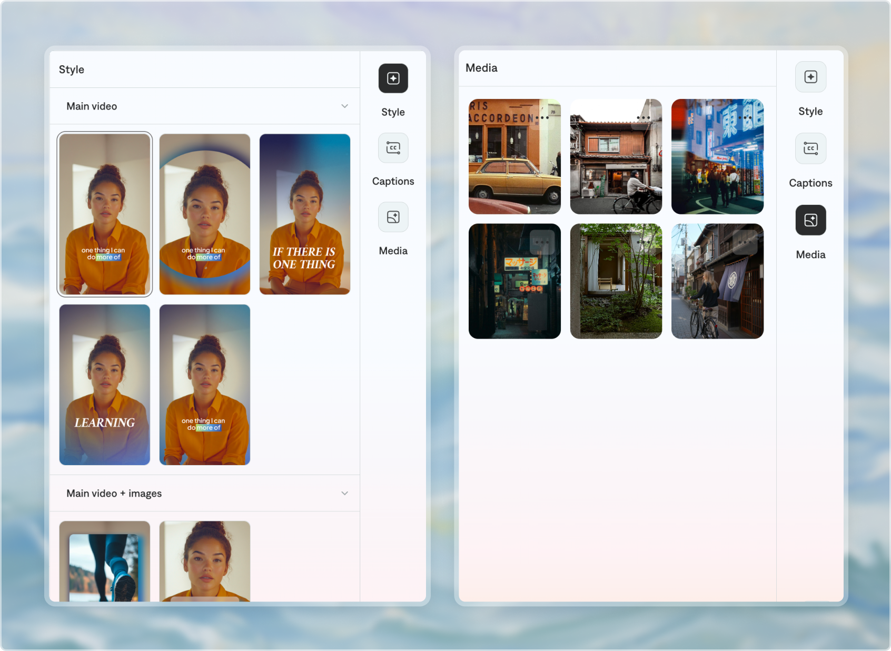Choose the arched frame video style
The image size is (891, 651).
(205, 214)
